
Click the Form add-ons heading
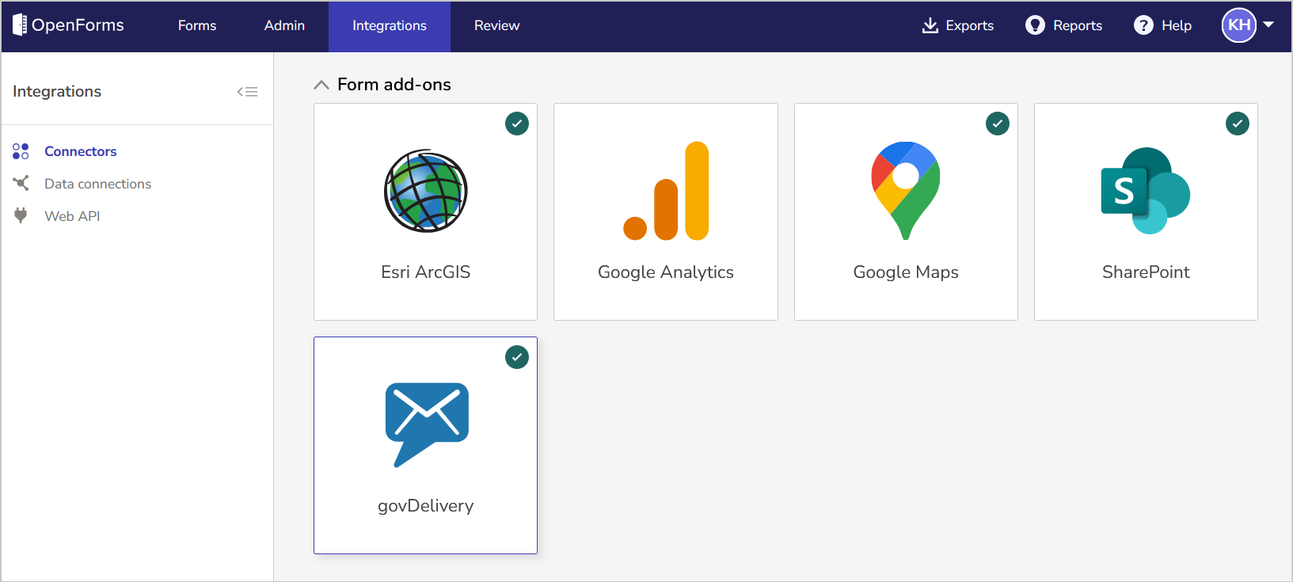394,85
